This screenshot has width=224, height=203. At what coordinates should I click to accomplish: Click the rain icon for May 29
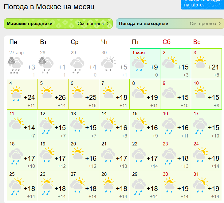139,187
